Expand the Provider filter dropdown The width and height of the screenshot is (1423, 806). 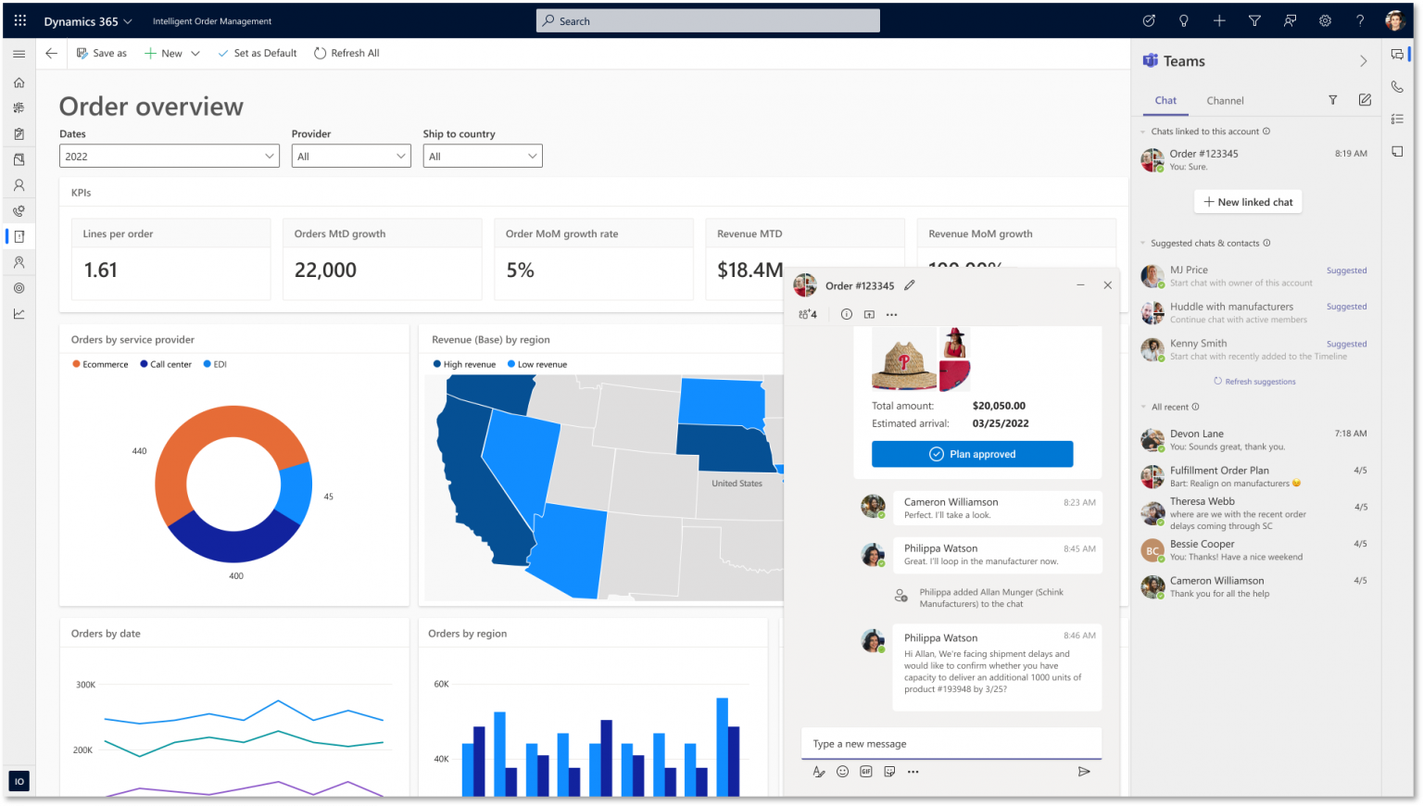coord(350,155)
